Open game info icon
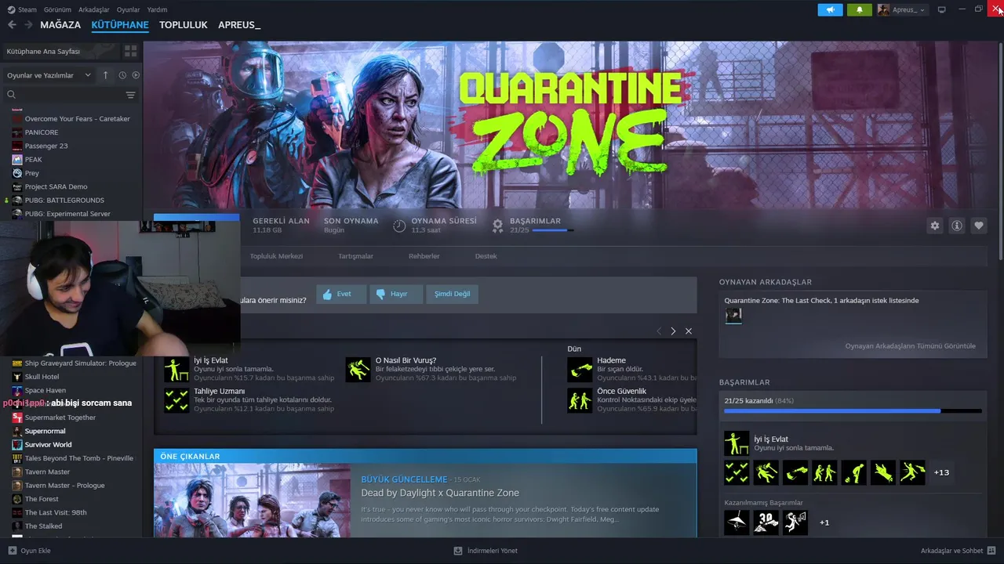This screenshot has height=564, width=1004. [957, 226]
